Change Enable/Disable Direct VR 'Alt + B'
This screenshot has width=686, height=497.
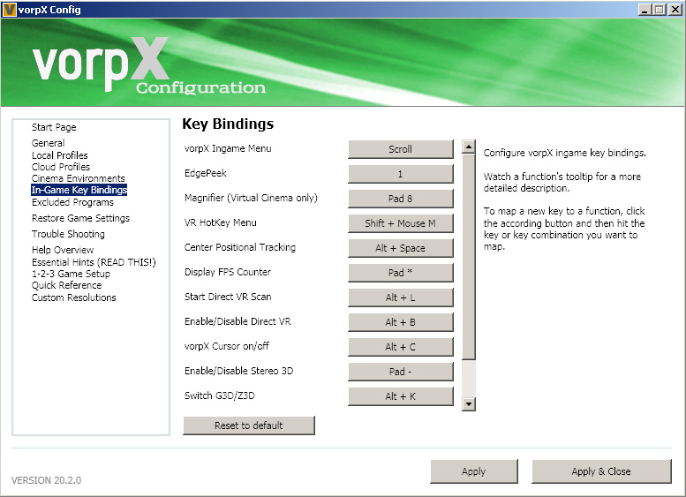(x=401, y=322)
